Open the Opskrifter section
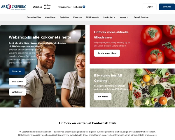 coord(64,17)
